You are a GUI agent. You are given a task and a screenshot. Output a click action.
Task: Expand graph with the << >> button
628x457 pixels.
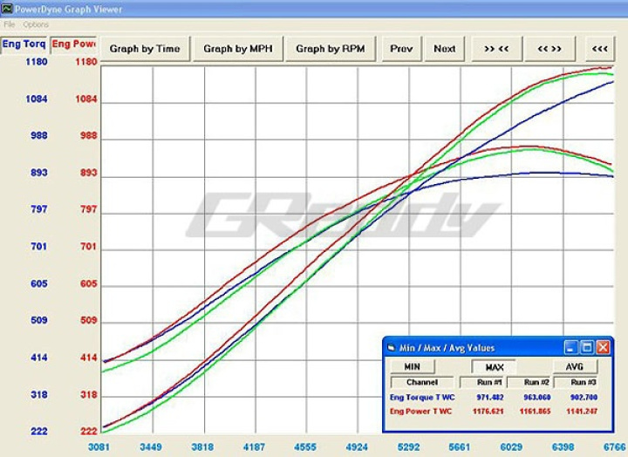pos(549,49)
